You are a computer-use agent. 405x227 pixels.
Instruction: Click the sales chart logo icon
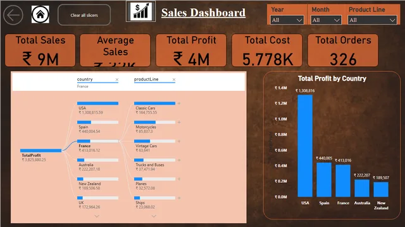click(x=140, y=11)
